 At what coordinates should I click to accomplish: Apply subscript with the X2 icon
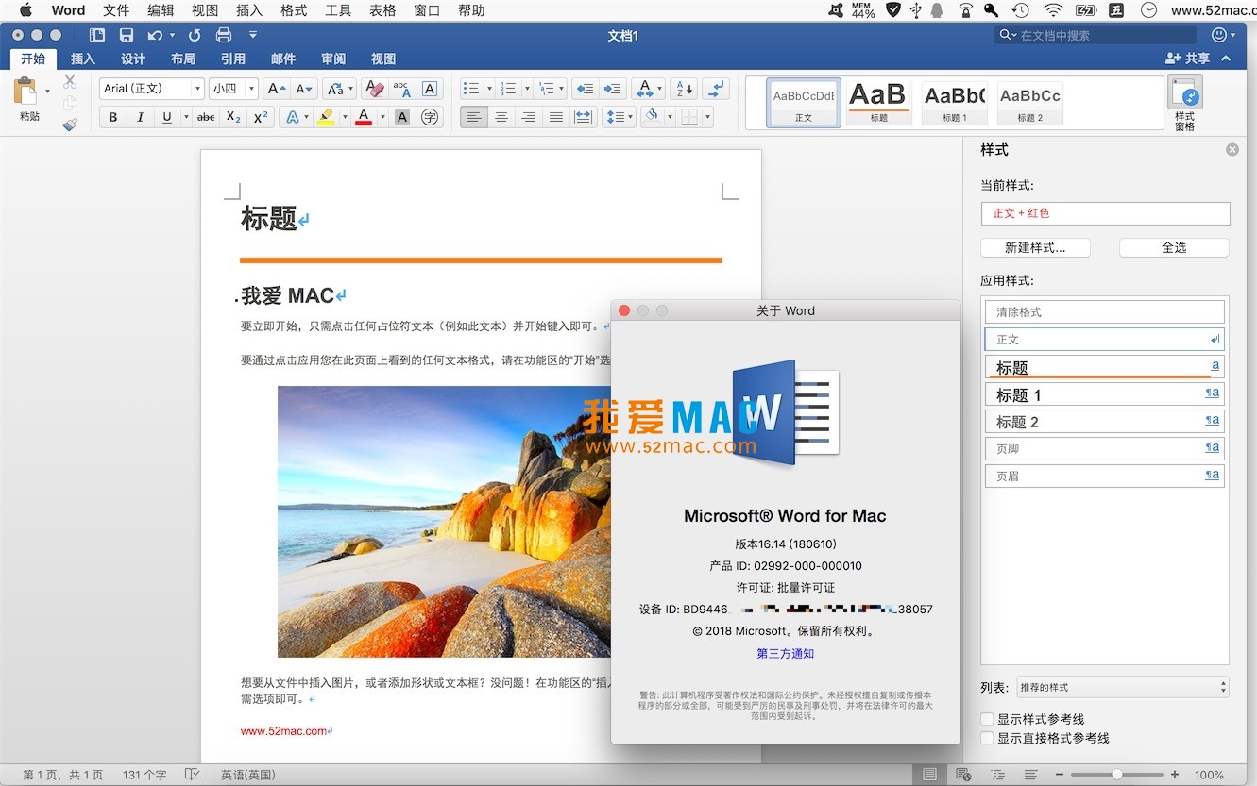coord(234,117)
